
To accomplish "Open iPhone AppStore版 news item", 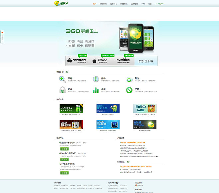I will tap(137, 154).
